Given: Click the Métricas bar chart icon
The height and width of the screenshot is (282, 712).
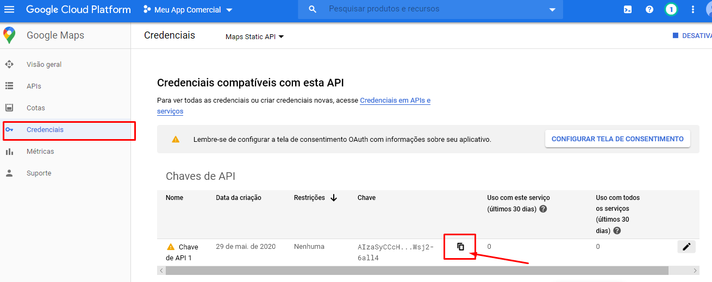Looking at the screenshot, I should (x=9, y=152).
